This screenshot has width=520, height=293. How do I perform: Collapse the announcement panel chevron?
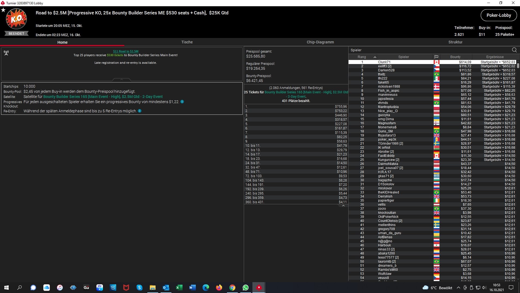click(x=122, y=79)
